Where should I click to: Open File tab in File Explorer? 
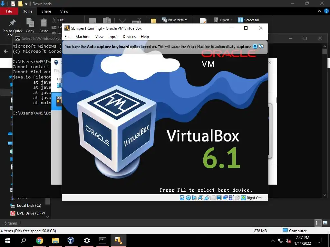(x=9, y=11)
